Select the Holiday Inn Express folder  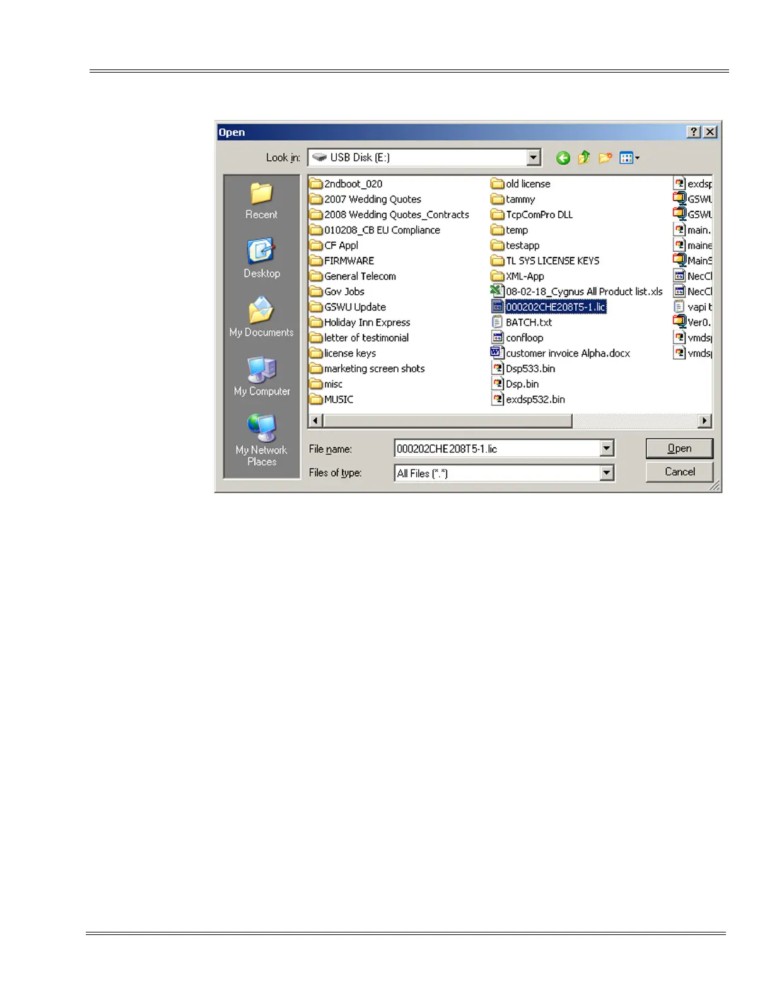point(360,323)
